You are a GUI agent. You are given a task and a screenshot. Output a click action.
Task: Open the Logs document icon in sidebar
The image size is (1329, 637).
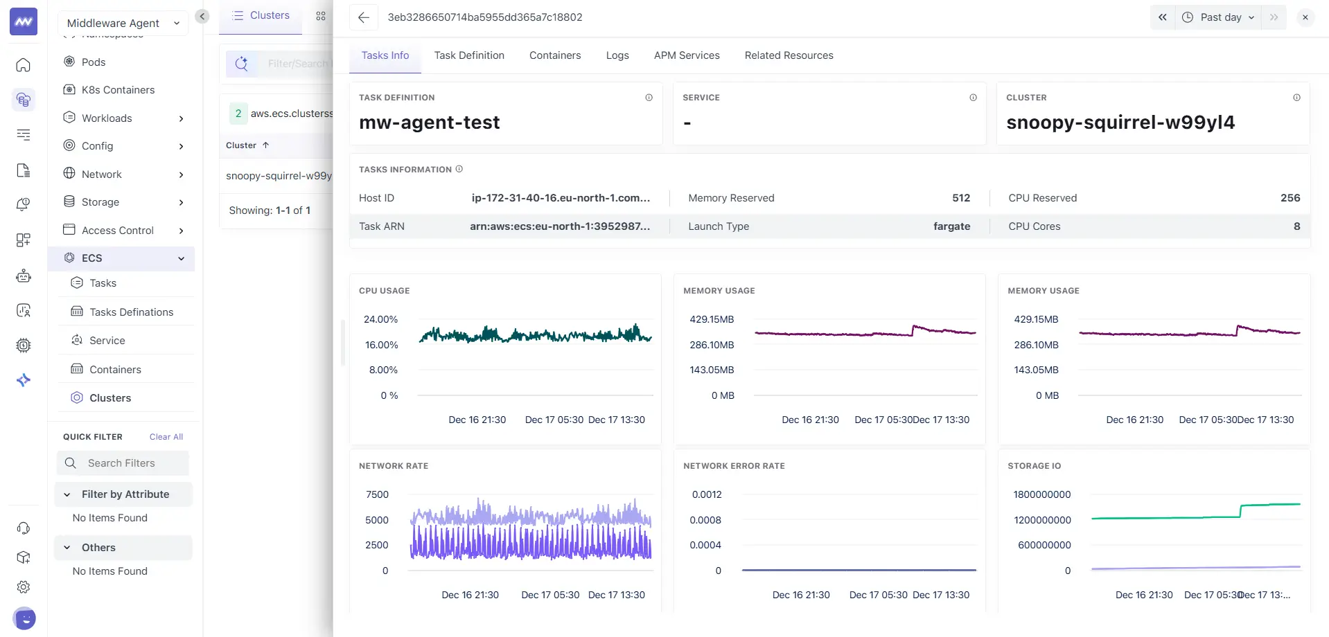pyautogui.click(x=23, y=170)
